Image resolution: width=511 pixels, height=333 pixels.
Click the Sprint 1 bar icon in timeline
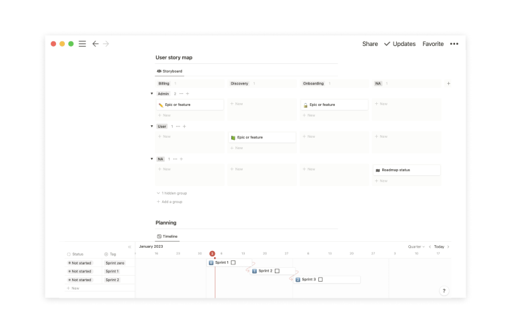pyautogui.click(x=211, y=262)
